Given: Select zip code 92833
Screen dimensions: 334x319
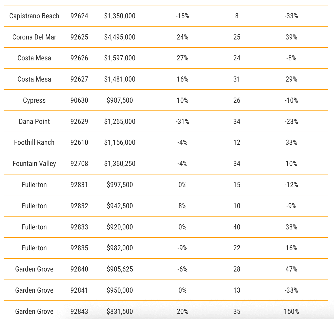Looking at the screenshot, I should tap(79, 227).
